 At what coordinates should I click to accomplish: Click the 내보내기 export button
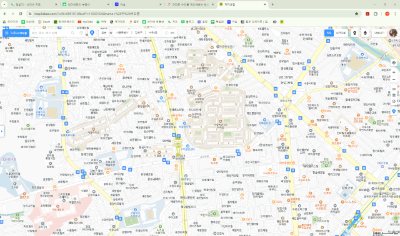point(379,33)
